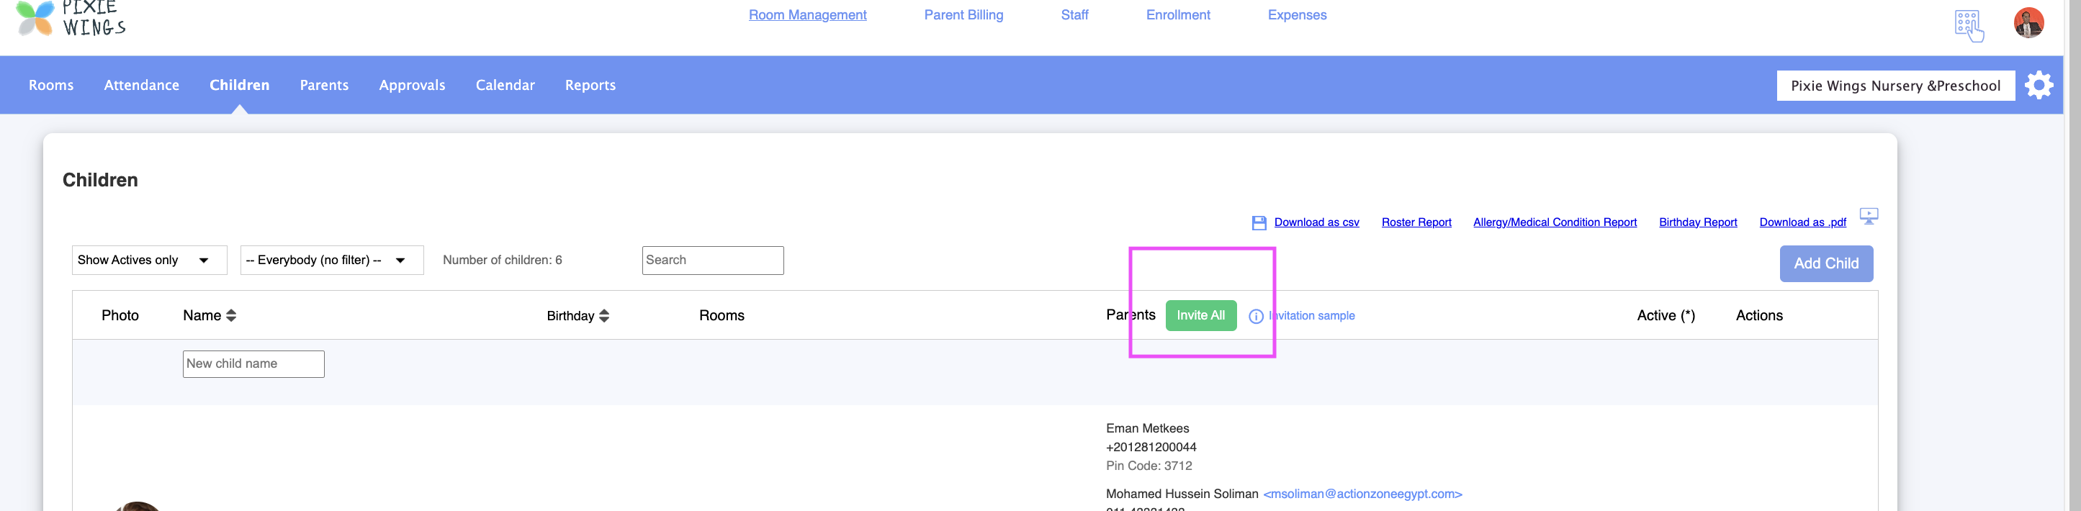Click the Photo column header

[120, 316]
